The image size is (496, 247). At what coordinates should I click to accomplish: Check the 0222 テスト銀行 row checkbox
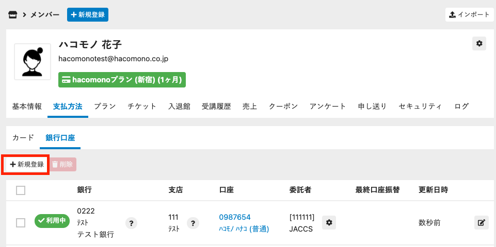coord(21,223)
